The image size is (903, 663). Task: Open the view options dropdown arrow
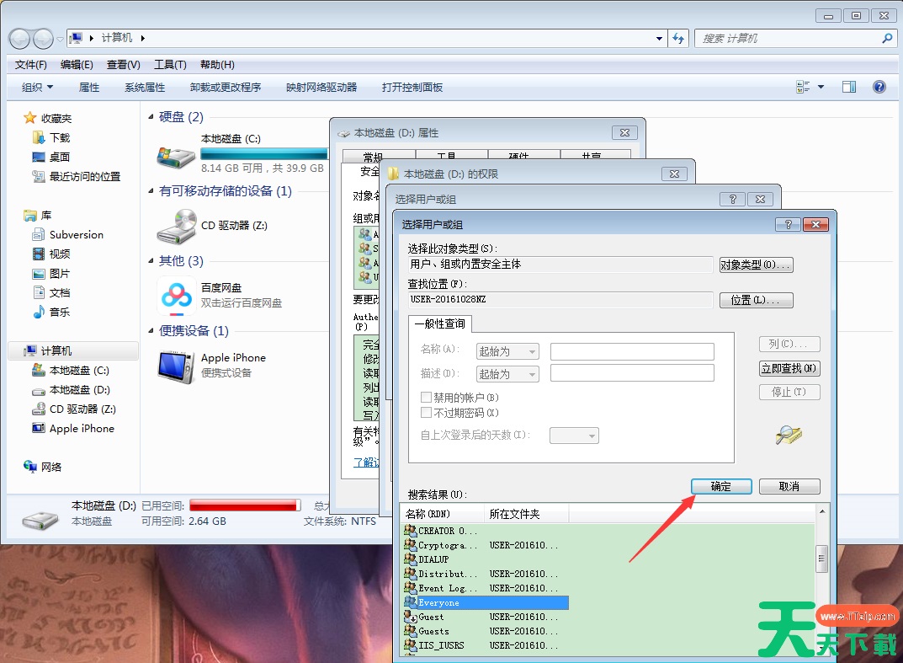pyautogui.click(x=821, y=87)
